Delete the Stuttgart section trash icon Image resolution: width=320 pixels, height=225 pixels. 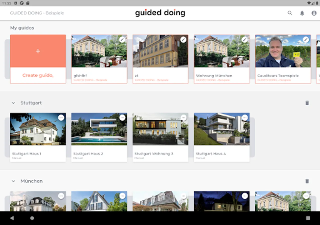tap(307, 103)
